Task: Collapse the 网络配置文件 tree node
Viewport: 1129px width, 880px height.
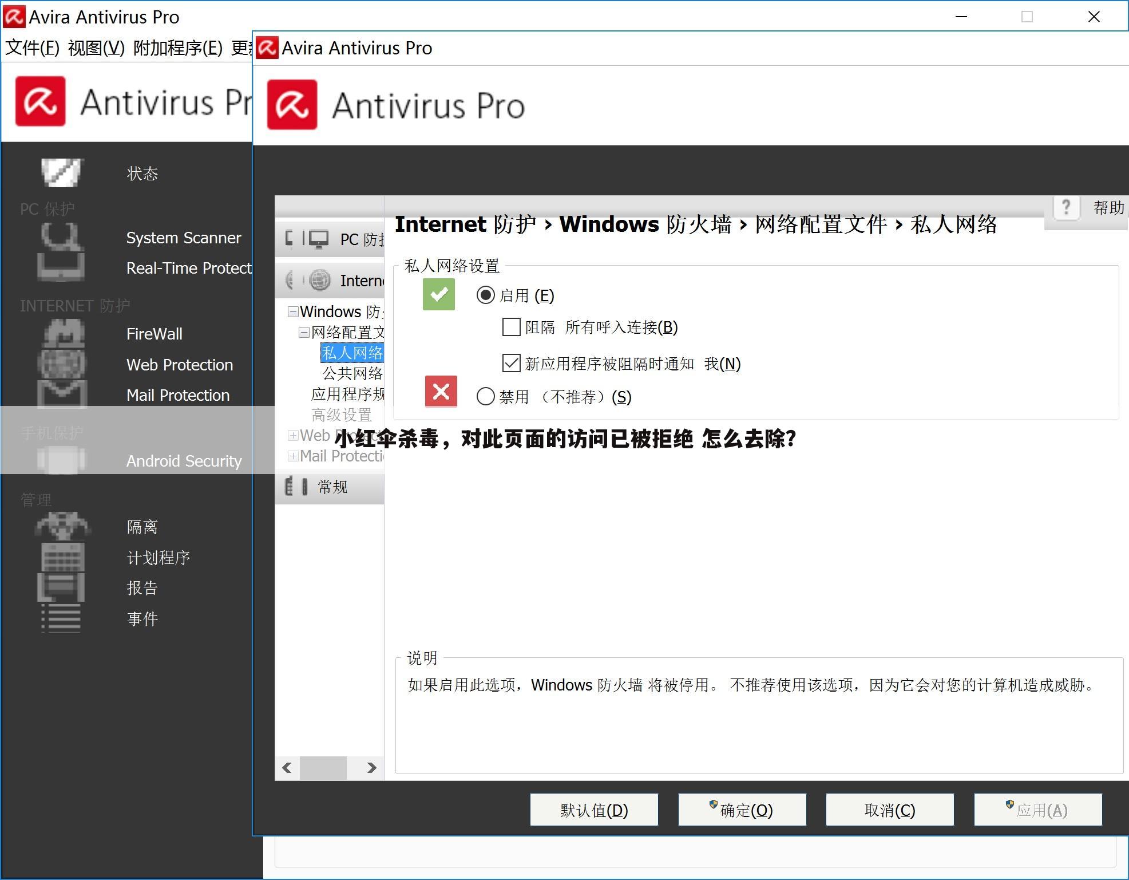Action: point(304,332)
